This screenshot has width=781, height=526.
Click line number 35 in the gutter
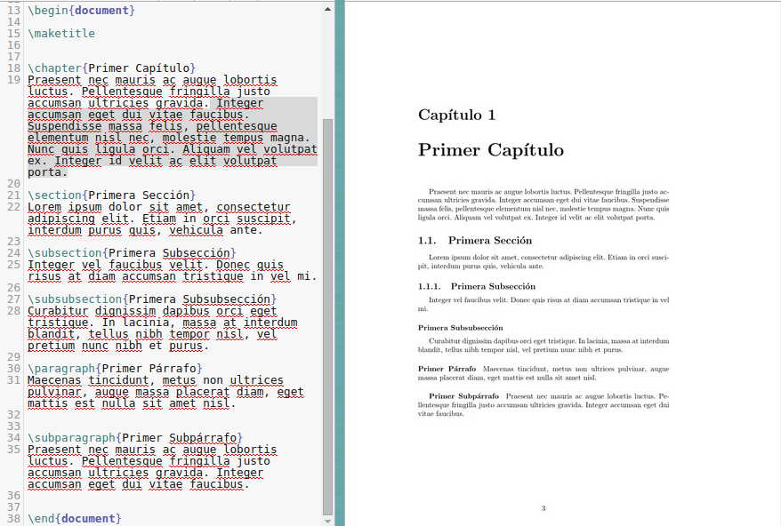[x=14, y=450]
